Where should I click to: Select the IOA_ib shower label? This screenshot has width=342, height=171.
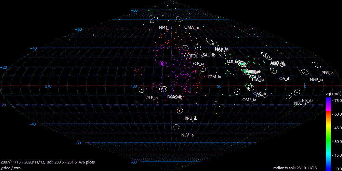click(x=284, y=79)
